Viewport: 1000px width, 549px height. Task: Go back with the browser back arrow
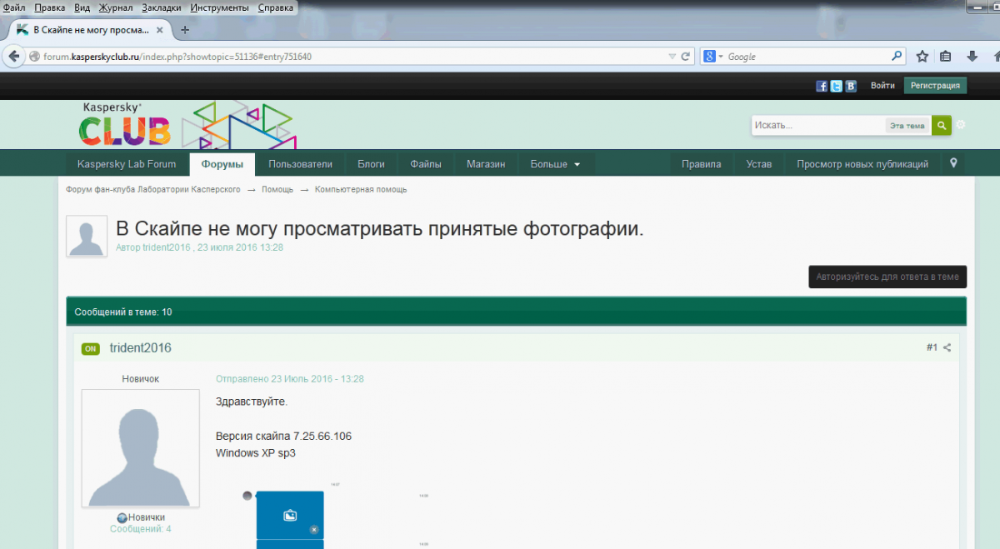[x=14, y=57]
